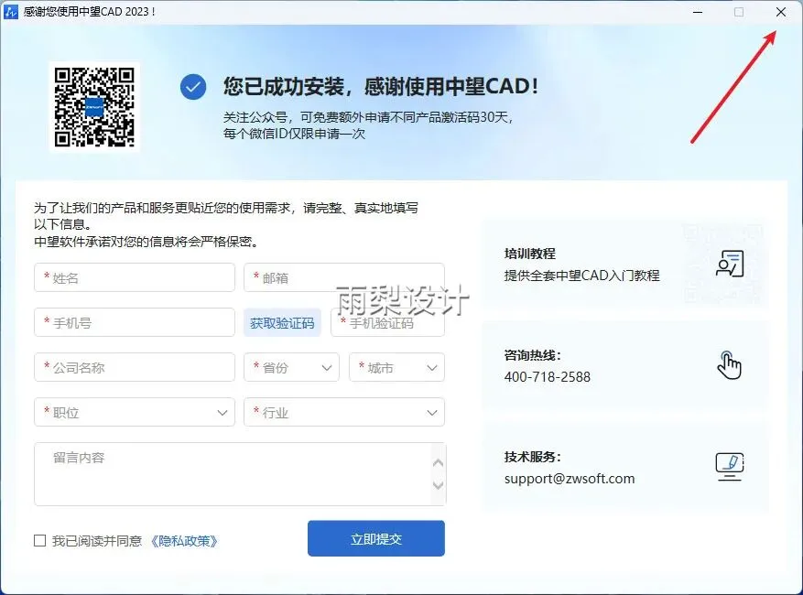Click the ZWCAD app icon in title bar
This screenshot has width=803, height=595.
pyautogui.click(x=10, y=11)
